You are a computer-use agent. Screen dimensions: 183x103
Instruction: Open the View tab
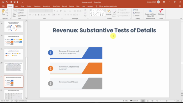[78, 6]
